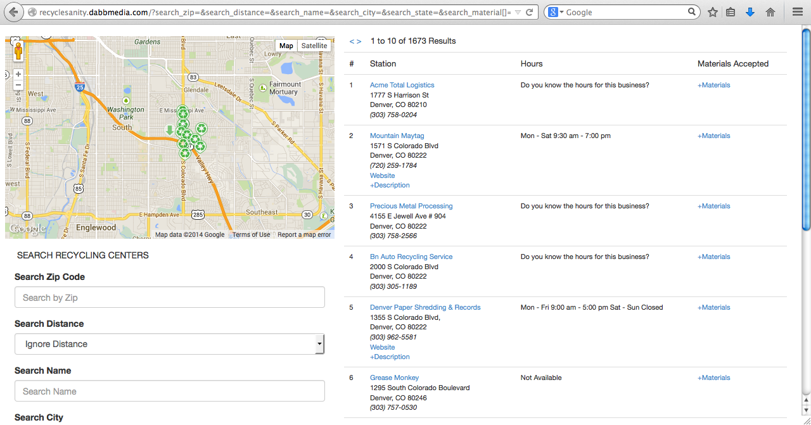Click hours prompt for Bn Auto Recycling

pyautogui.click(x=585, y=257)
